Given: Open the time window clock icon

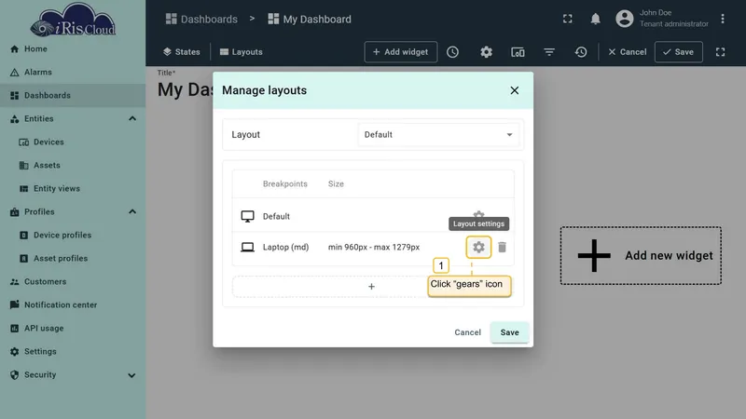Looking at the screenshot, I should tap(452, 52).
